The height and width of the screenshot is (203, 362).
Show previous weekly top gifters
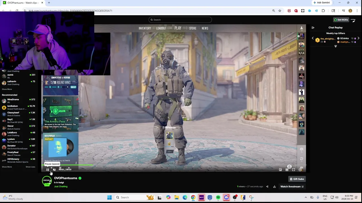[313, 38]
